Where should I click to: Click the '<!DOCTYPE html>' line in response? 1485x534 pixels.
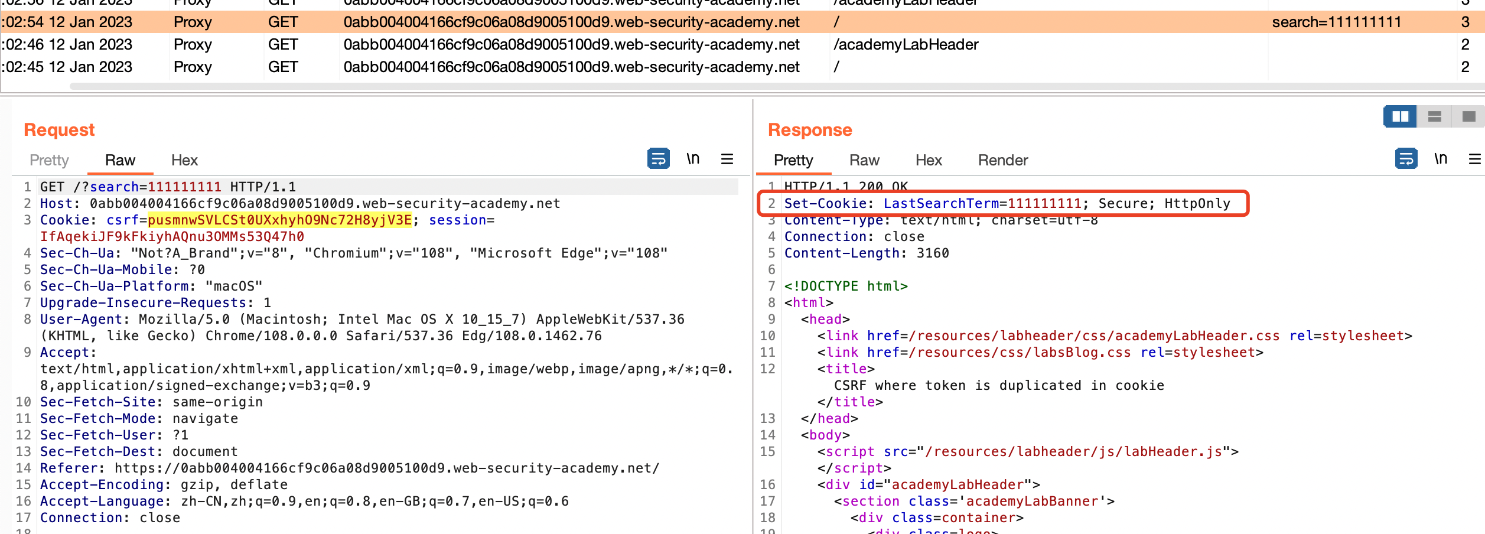pyautogui.click(x=846, y=286)
